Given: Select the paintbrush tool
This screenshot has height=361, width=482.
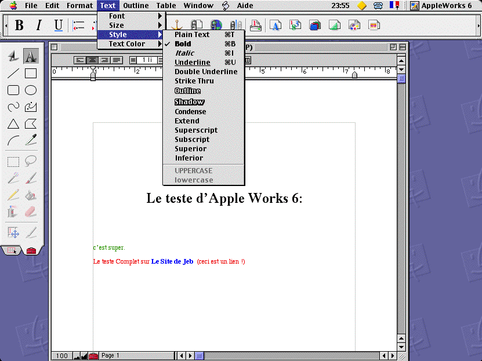Looking at the screenshot, I should pyautogui.click(x=31, y=178).
